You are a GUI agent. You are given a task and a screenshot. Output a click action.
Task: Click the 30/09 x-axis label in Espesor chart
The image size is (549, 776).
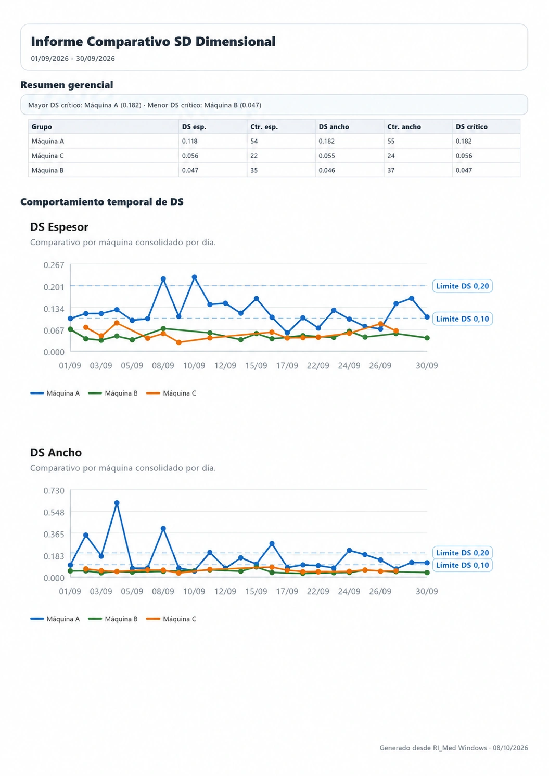[427, 366]
